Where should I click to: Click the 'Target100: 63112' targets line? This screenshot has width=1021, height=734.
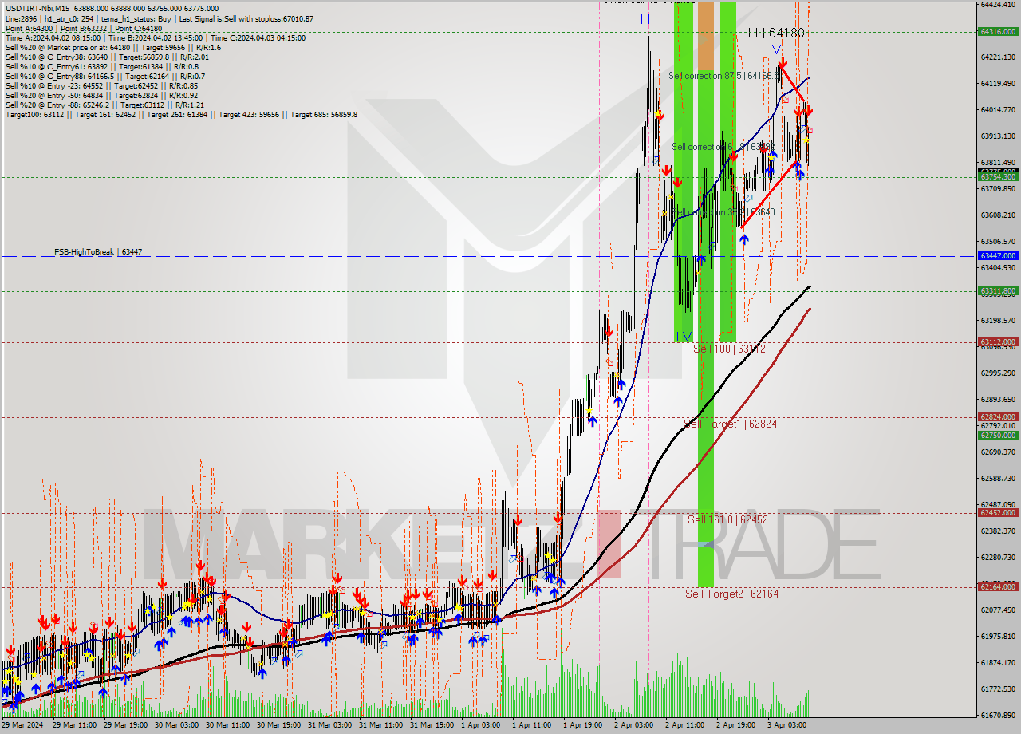181,114
